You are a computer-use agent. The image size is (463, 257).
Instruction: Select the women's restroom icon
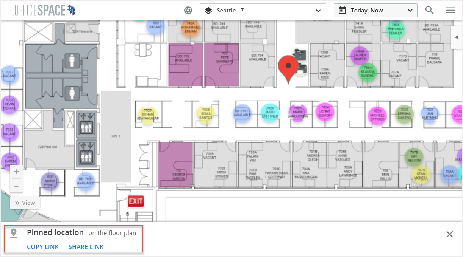[x=71, y=93]
